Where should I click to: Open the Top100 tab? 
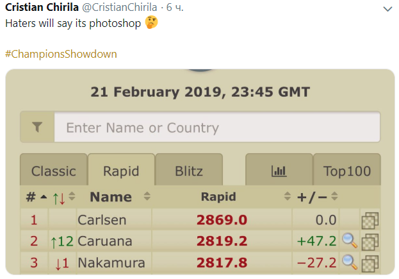pos(347,171)
